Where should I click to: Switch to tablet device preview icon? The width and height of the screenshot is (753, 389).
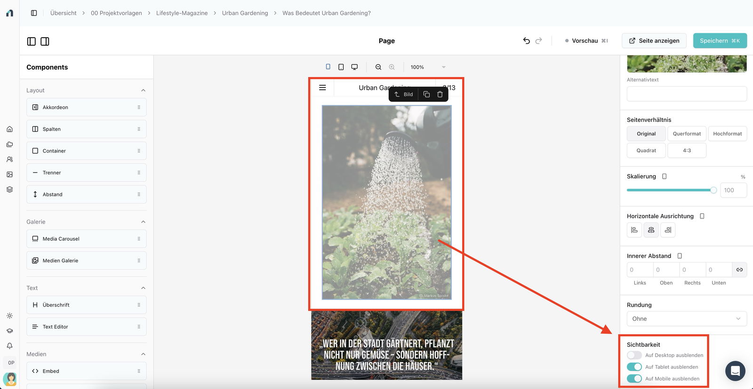point(341,67)
